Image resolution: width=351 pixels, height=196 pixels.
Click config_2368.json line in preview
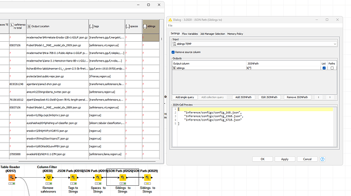(214, 116)
